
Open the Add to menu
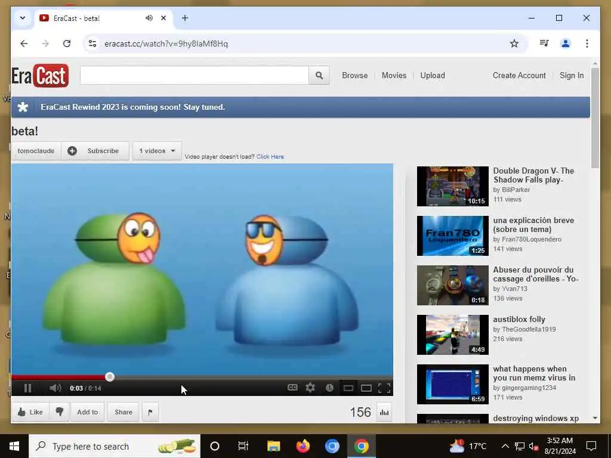tap(87, 412)
